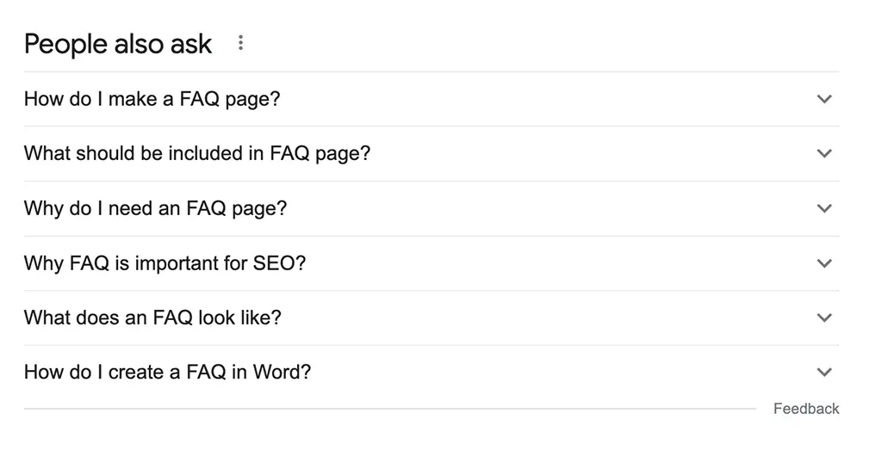This screenshot has width=882, height=450.
Task: Click the arrow icon beside 'What should be included in FAQ page?'
Action: point(824,153)
